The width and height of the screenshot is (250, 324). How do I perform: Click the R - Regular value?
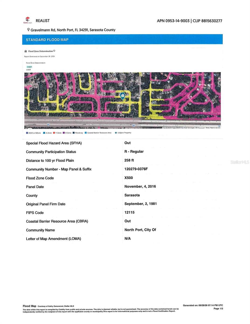(x=134, y=151)
